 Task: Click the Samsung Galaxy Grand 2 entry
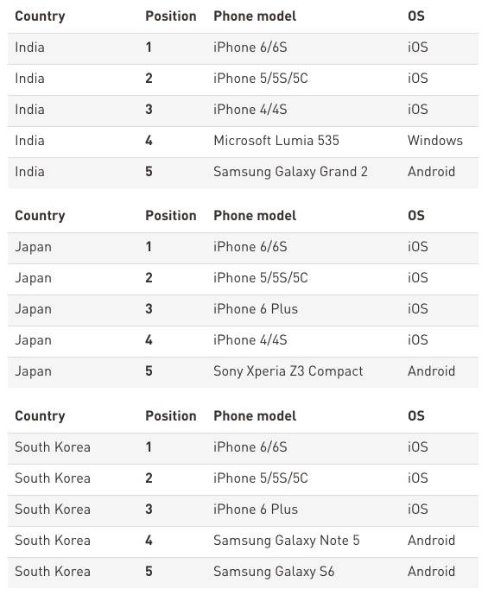pyautogui.click(x=290, y=172)
